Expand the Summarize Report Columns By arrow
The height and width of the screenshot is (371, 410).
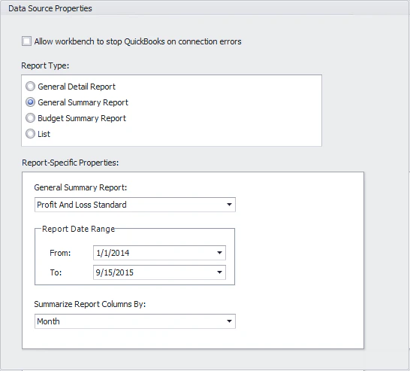click(x=229, y=321)
